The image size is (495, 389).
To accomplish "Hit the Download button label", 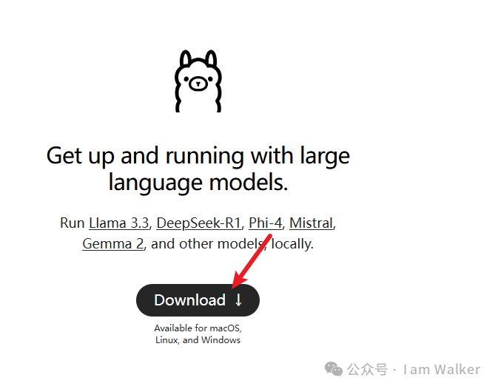I will pyautogui.click(x=189, y=300).
